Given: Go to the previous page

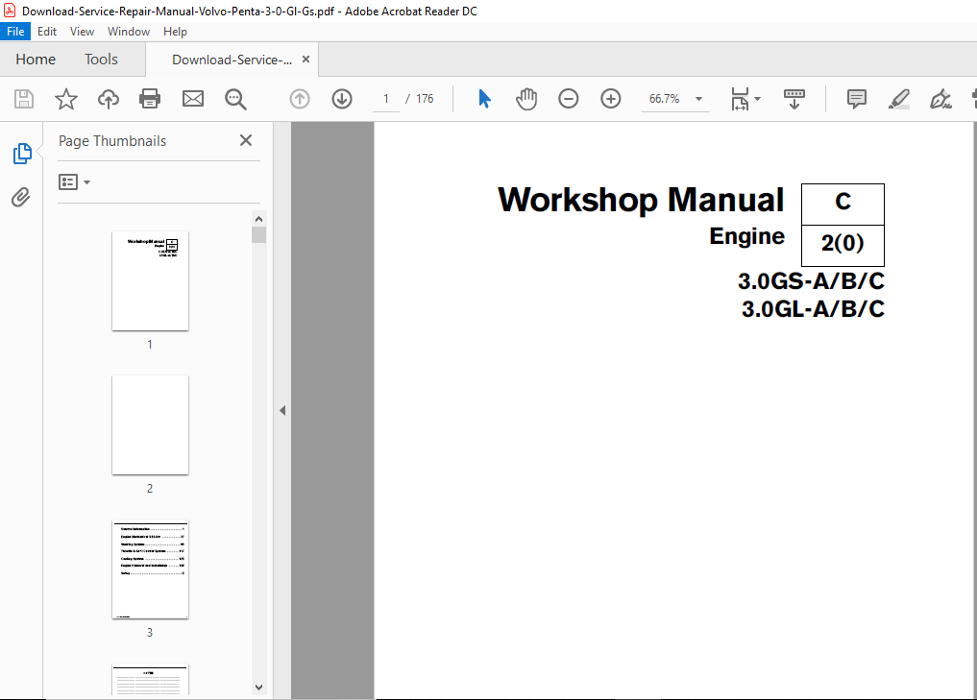Looking at the screenshot, I should [300, 99].
